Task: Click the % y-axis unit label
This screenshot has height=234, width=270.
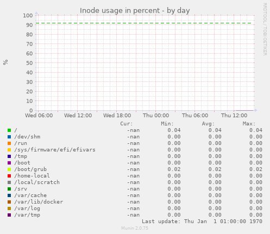Action: click(5, 62)
